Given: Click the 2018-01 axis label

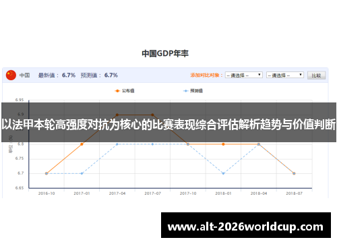Looking at the screenshot, I should point(223,193).
